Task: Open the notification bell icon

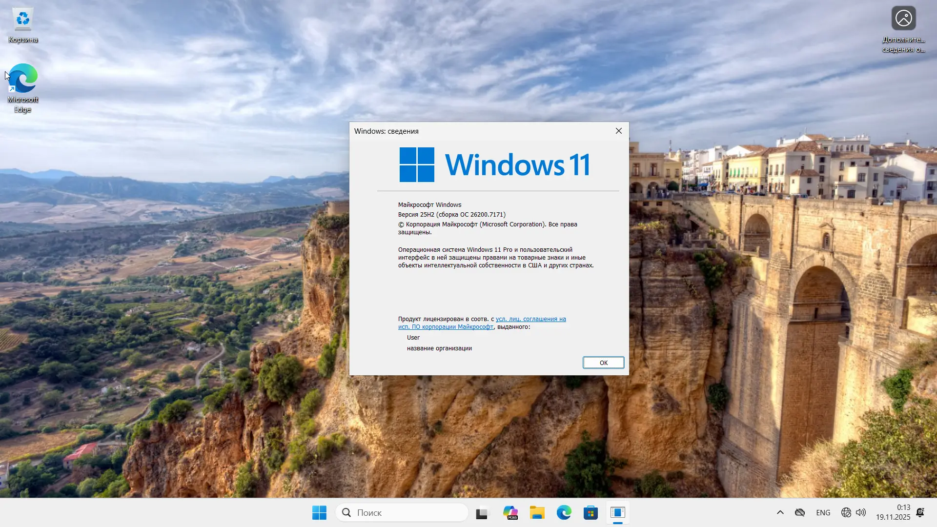Action: pyautogui.click(x=920, y=512)
